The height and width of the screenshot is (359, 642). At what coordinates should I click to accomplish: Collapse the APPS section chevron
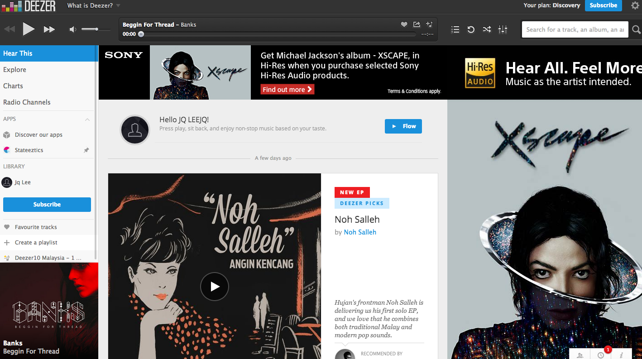[x=87, y=120]
